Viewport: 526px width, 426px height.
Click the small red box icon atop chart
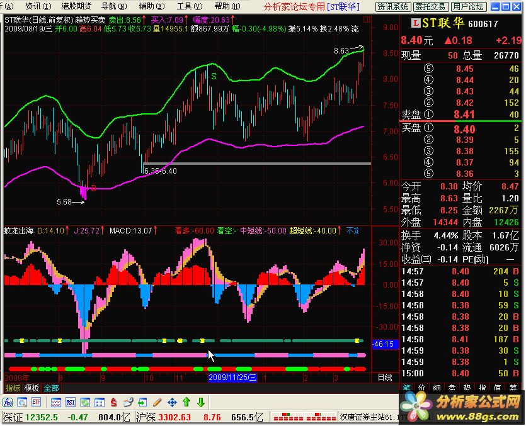367,20
